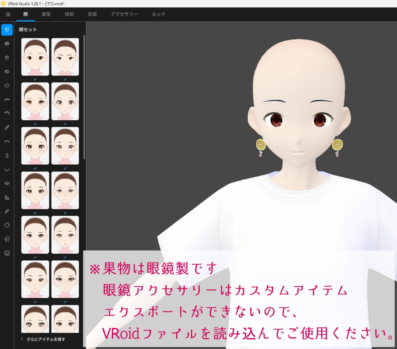397x349 pixels.
Task: Open the hamburger menu at top left
Action: click(x=8, y=13)
